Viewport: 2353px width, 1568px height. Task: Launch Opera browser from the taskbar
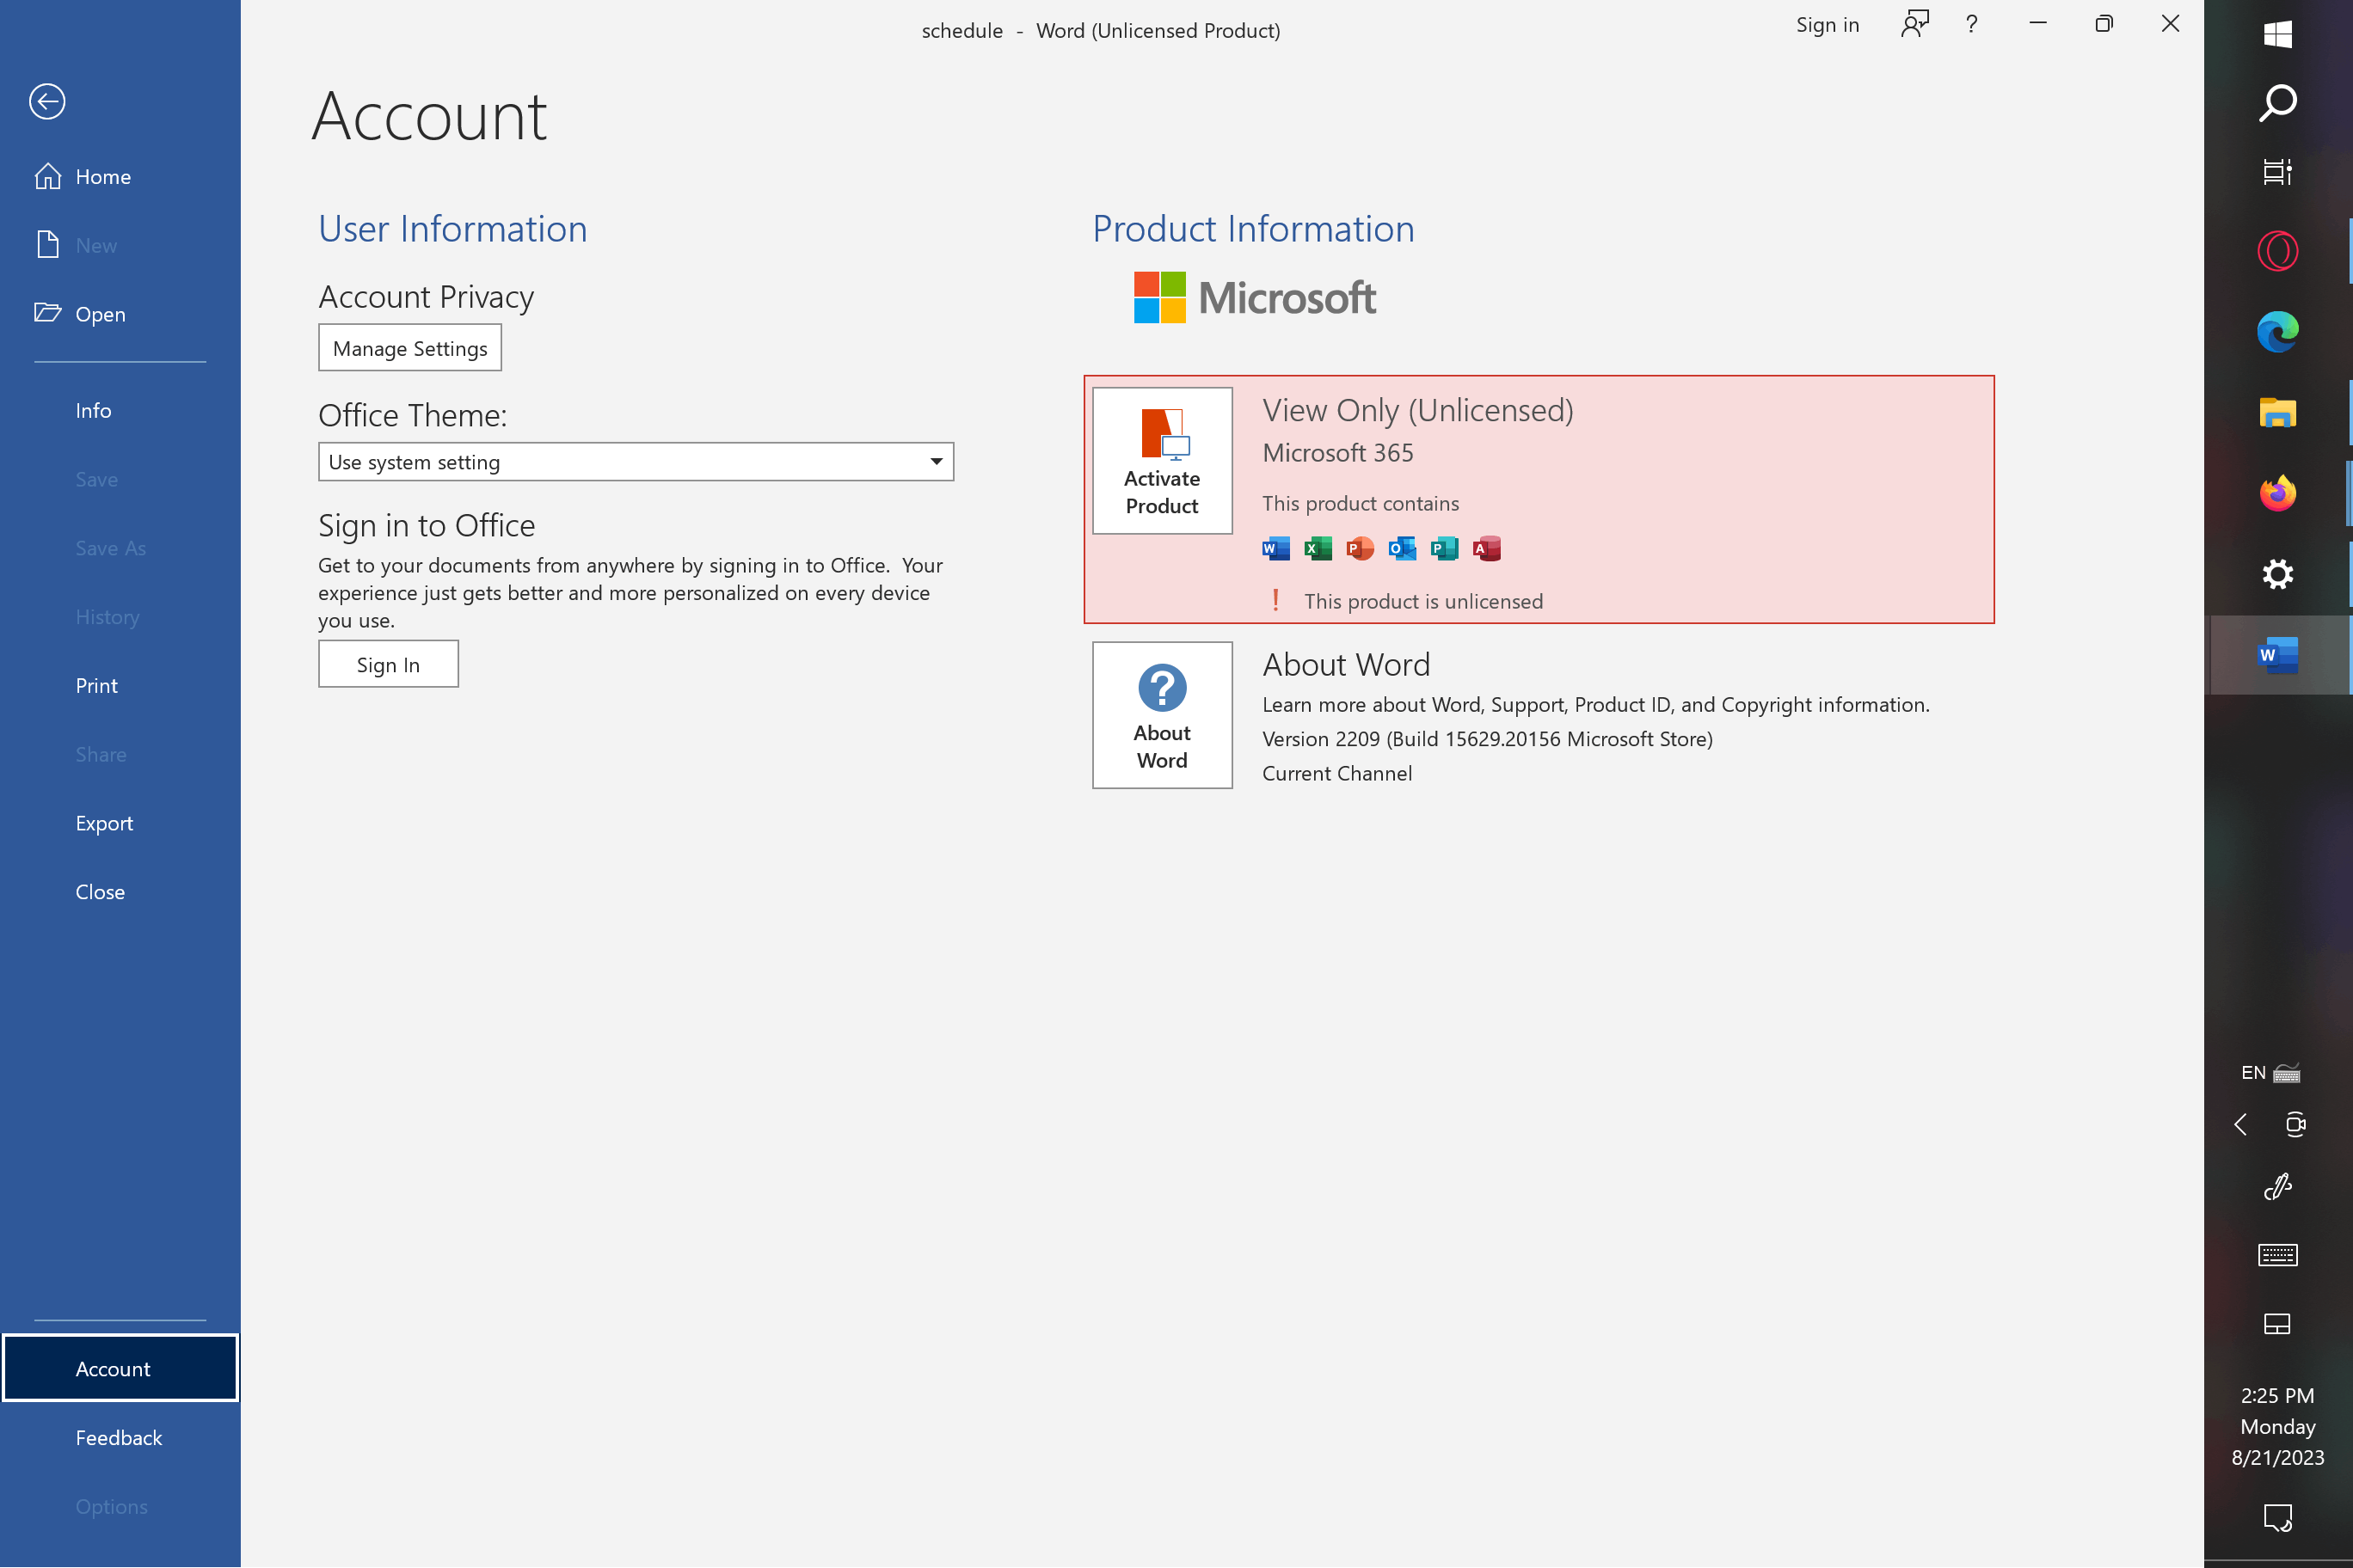(2277, 251)
